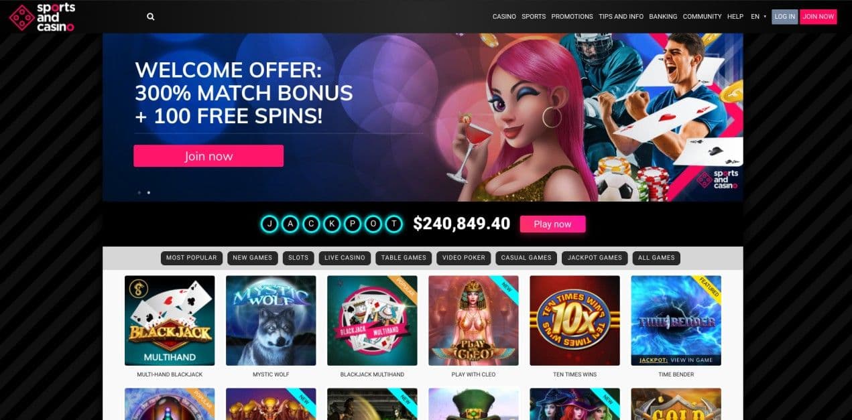Open the Multi-Hand Blackjack game thumbnail
Viewport: 852px width, 420px height.
pyautogui.click(x=170, y=320)
